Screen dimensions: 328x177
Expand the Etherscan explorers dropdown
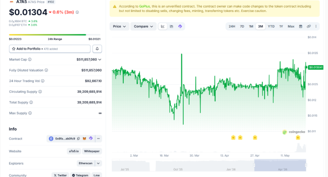[x=99, y=163]
